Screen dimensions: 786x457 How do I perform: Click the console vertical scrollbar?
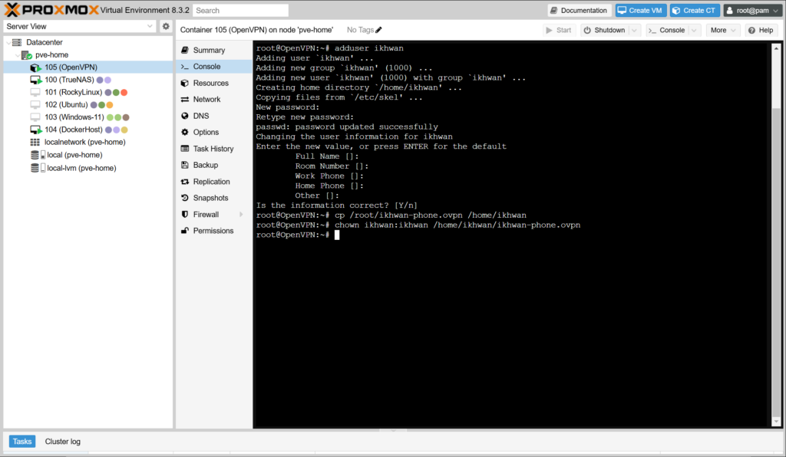pyautogui.click(x=776, y=230)
